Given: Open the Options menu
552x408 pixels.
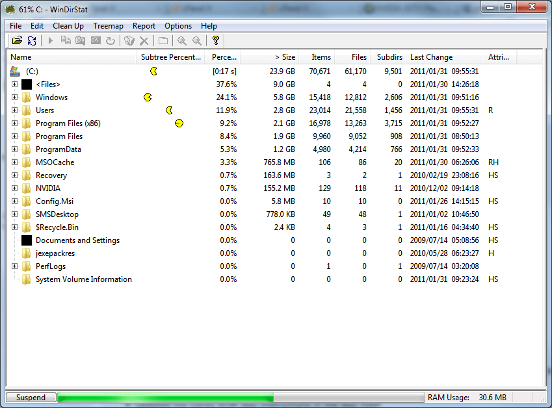Looking at the screenshot, I should [178, 26].
